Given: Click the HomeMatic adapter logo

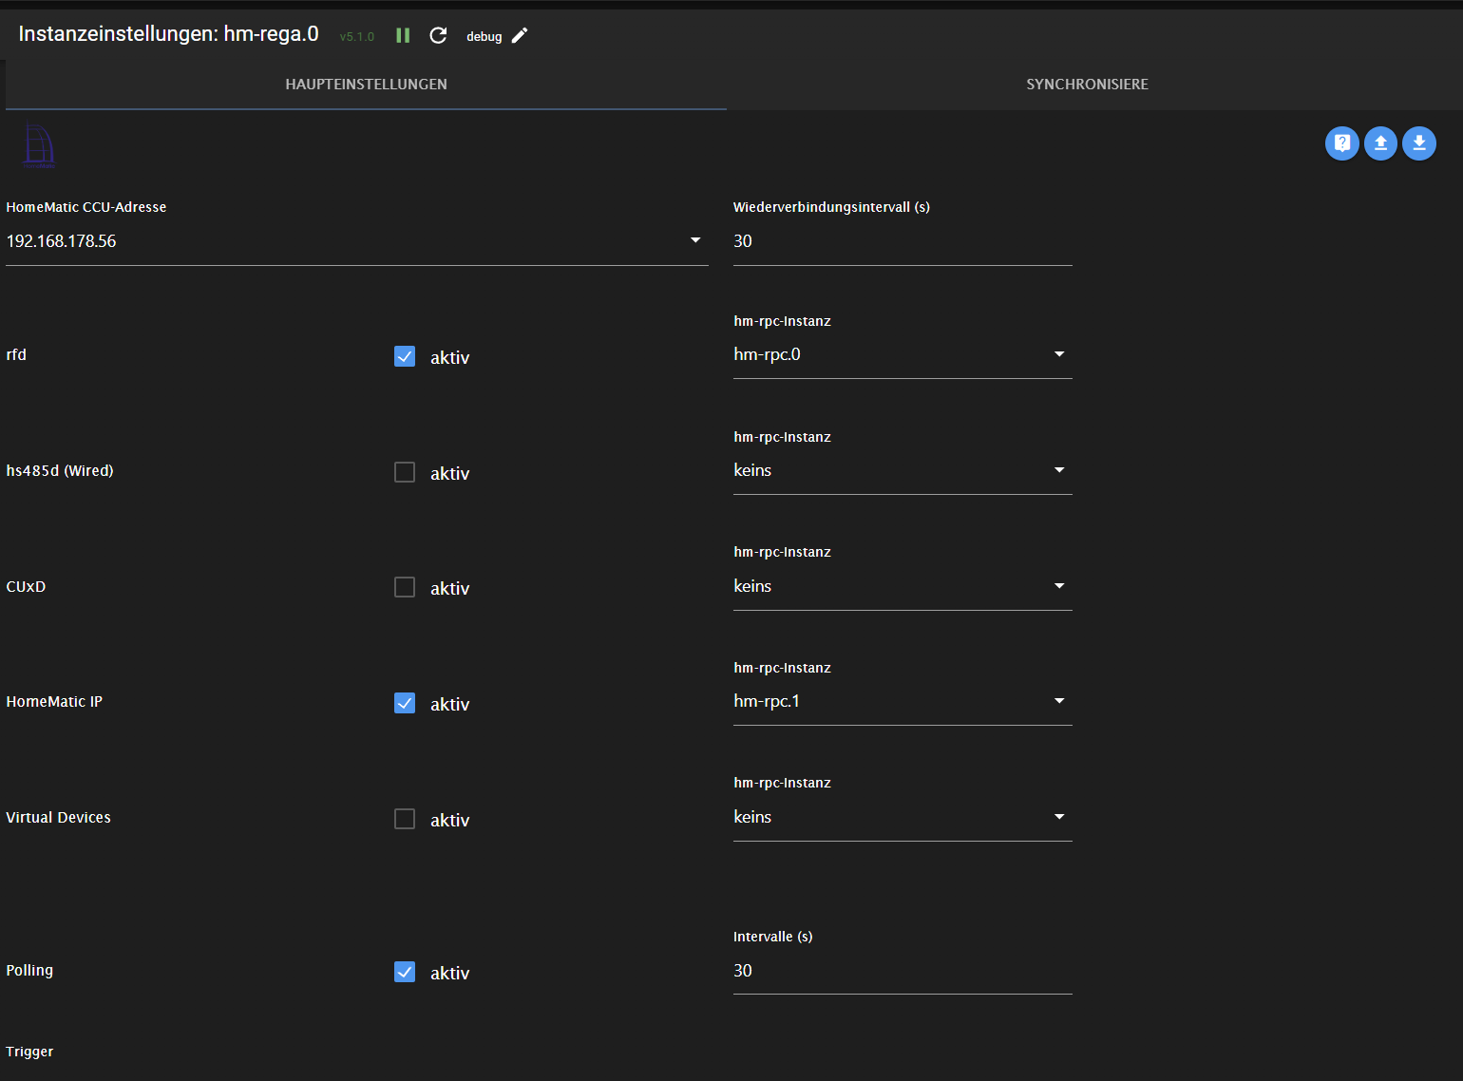Looking at the screenshot, I should click(39, 146).
